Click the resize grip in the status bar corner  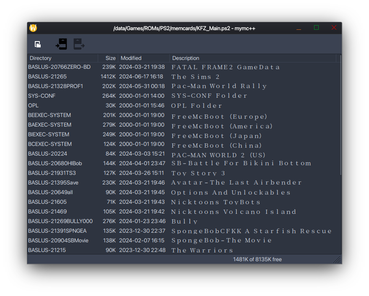337,260
